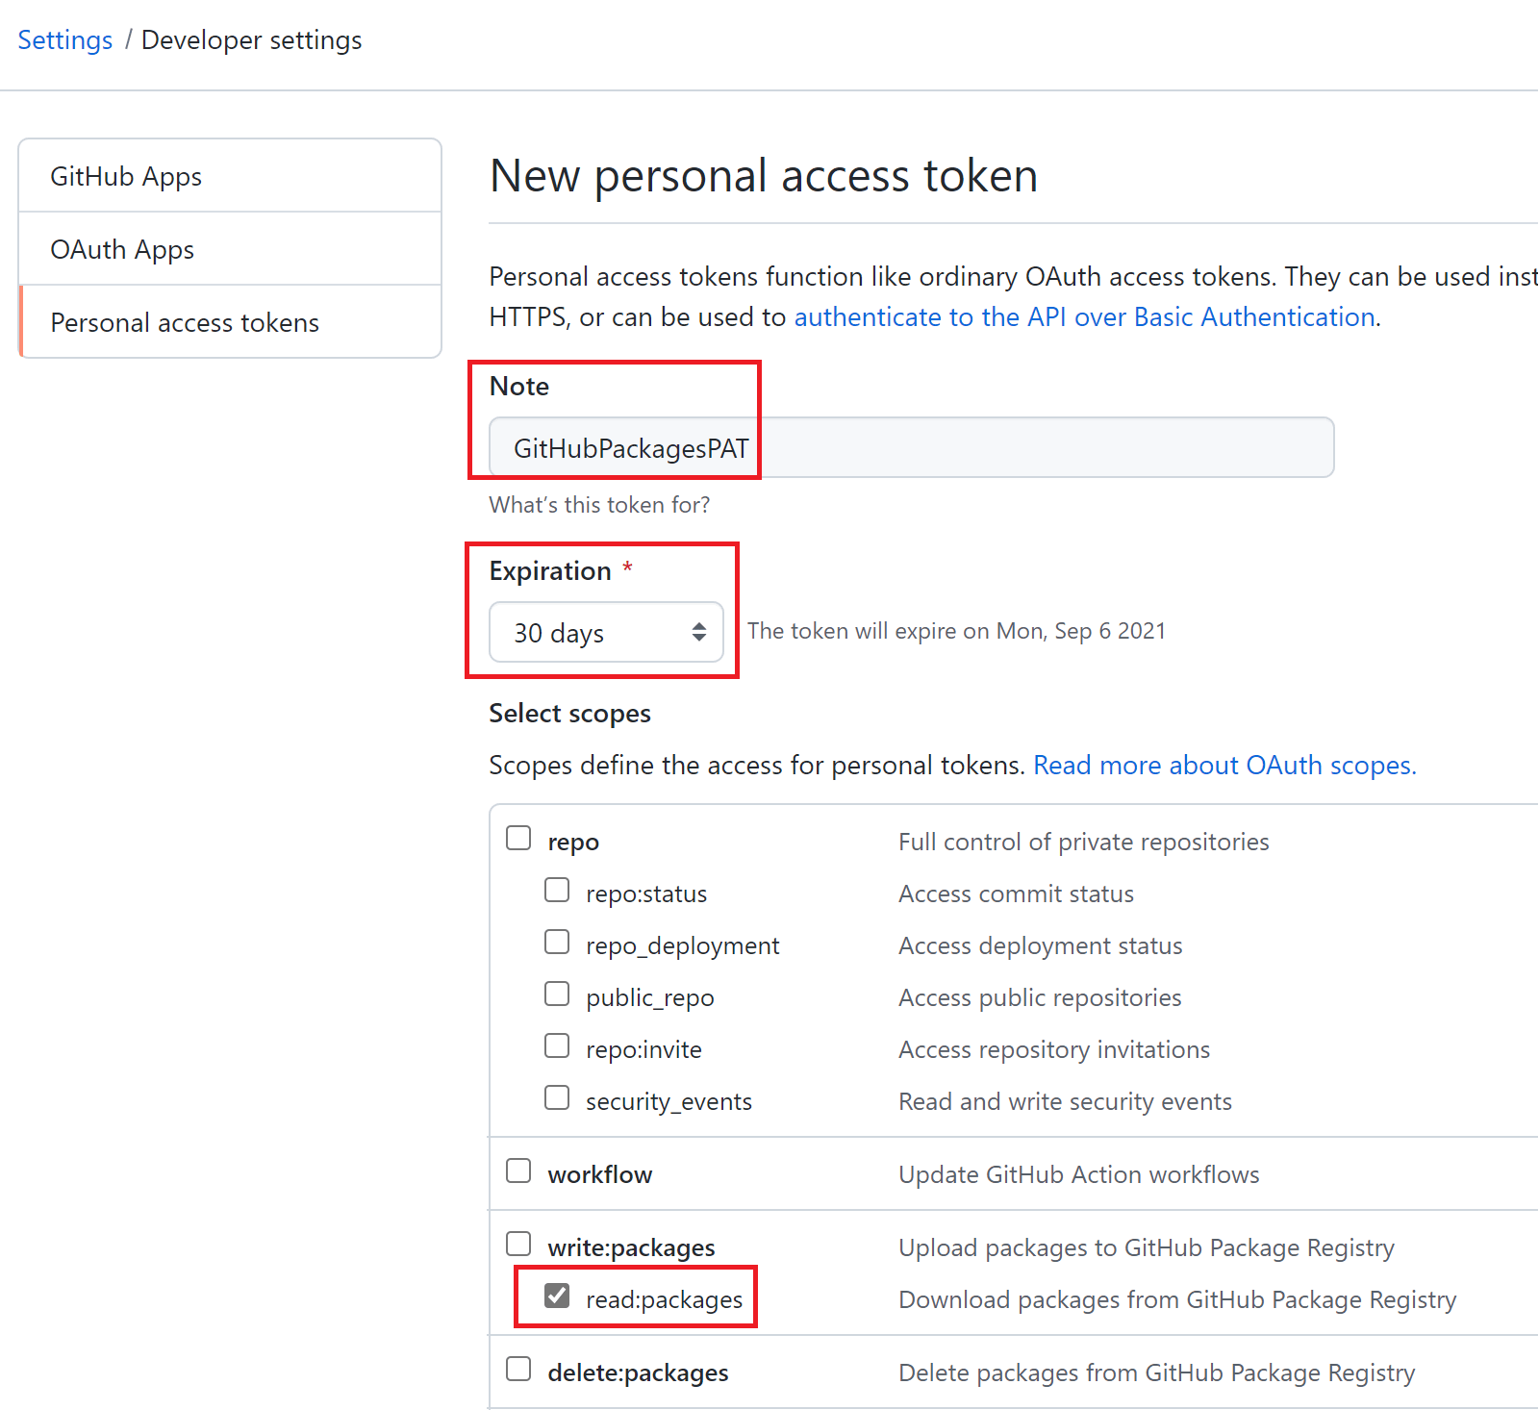Image resolution: width=1539 pixels, height=1410 pixels.
Task: Uncheck the read:packages scope
Action: tap(557, 1297)
